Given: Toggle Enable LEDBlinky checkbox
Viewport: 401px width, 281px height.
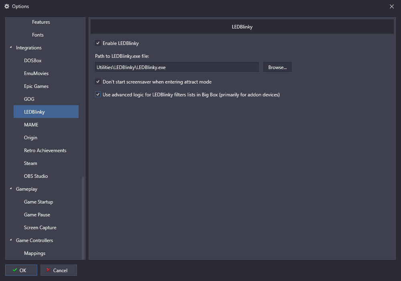Looking at the screenshot, I should coord(98,43).
